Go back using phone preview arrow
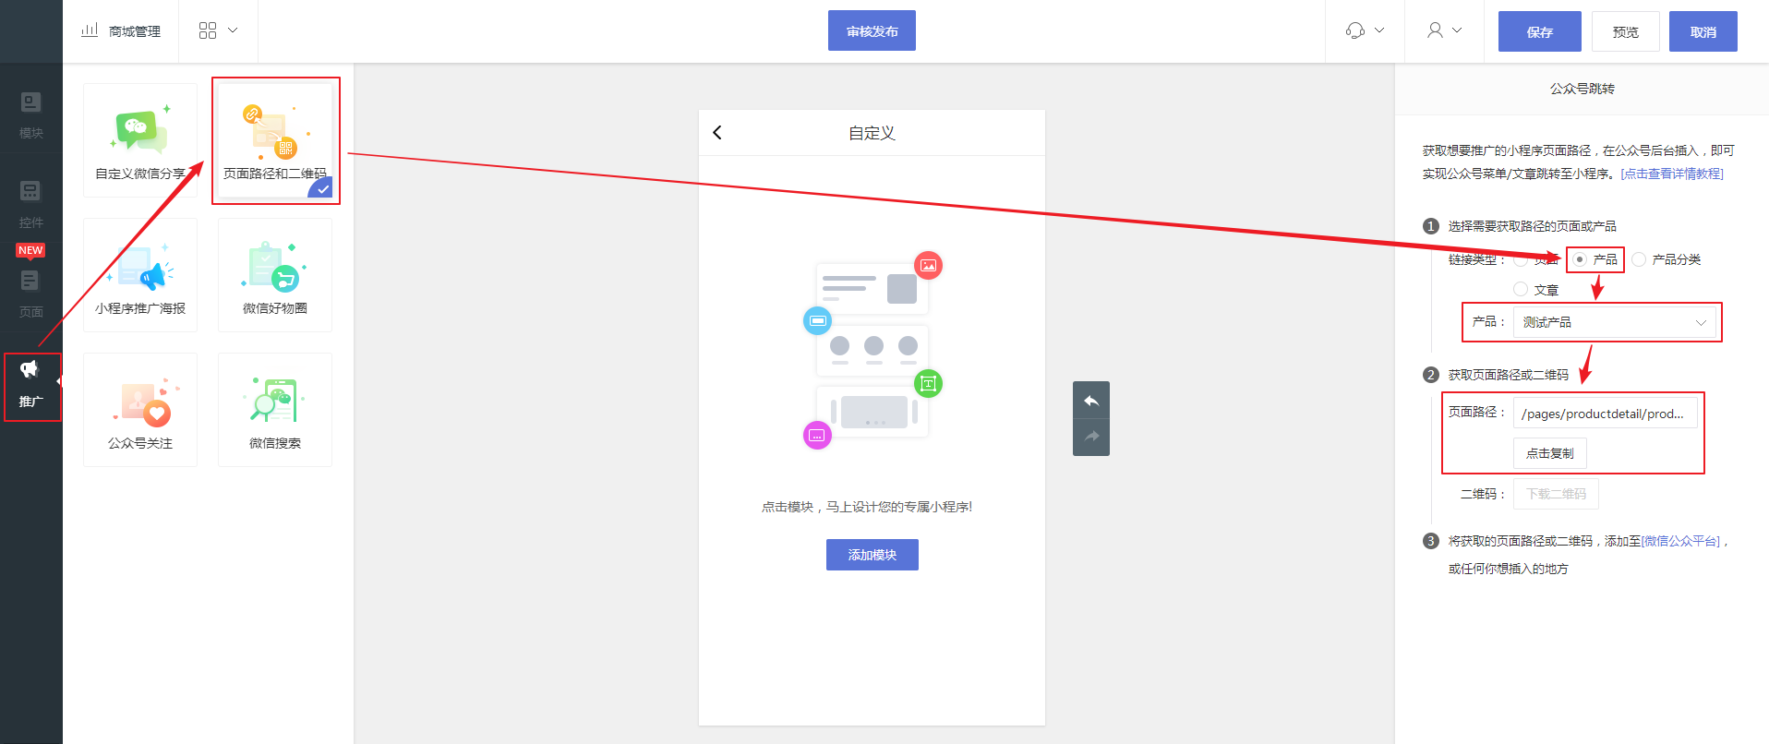Viewport: 1769px width, 744px height. pos(717,133)
